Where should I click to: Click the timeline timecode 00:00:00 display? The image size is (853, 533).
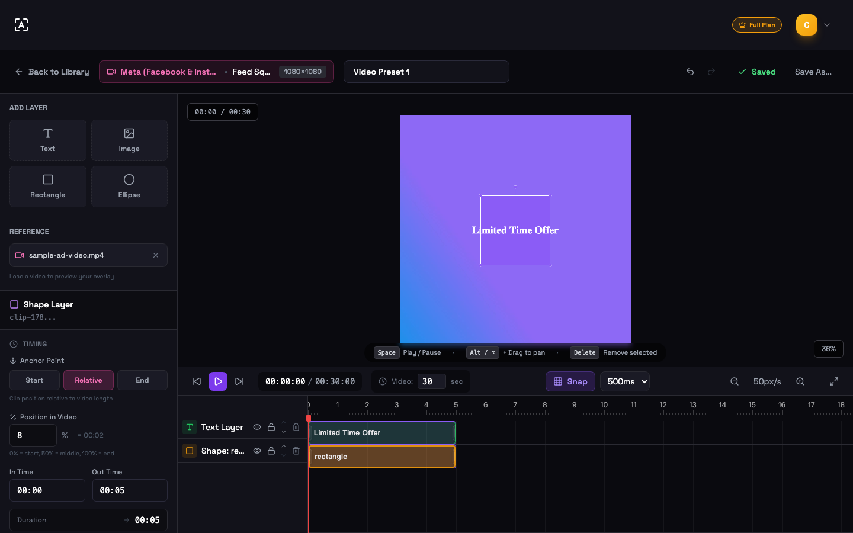[x=285, y=381]
